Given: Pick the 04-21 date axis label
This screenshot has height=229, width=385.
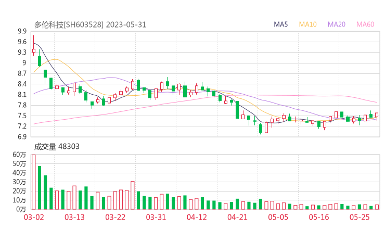Looking at the screenshot, I should point(237,217).
